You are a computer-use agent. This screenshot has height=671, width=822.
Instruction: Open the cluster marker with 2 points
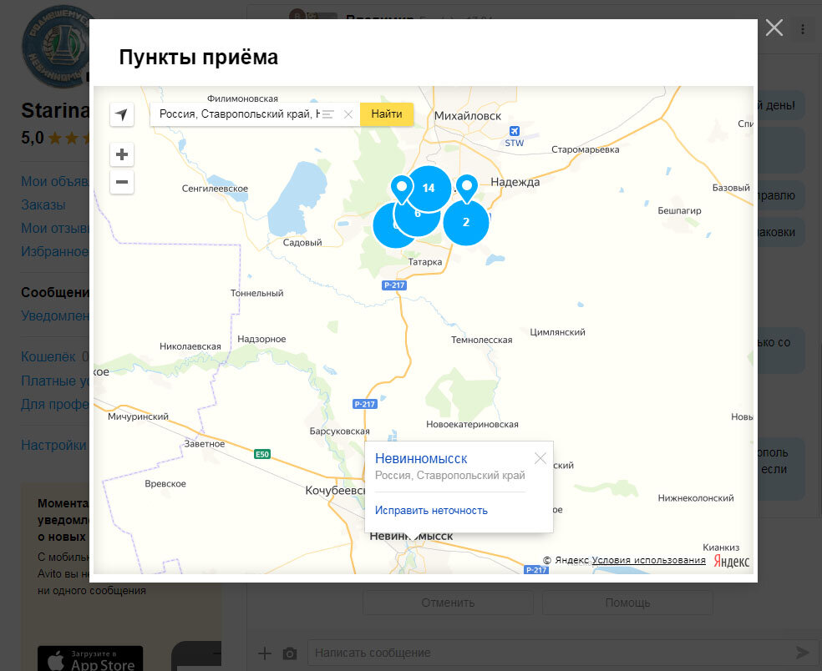[x=466, y=222]
